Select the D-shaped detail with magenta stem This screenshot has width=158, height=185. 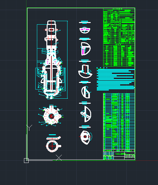86,49
